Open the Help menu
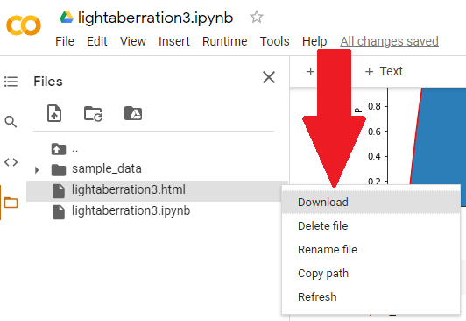The height and width of the screenshot is (321, 466). (x=314, y=41)
